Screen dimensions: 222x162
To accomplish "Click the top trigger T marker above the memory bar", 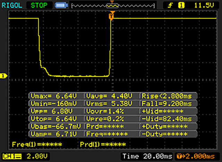I will tap(112, 2).
